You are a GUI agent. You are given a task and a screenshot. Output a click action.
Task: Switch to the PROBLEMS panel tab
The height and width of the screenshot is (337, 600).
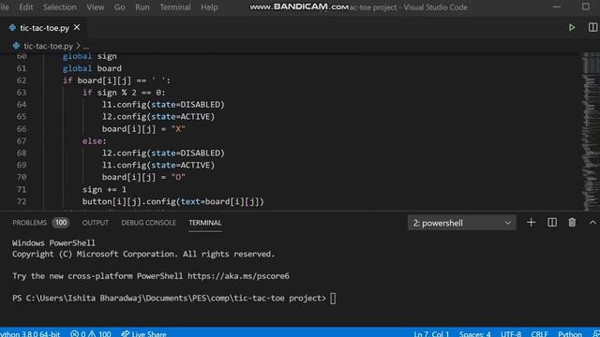pos(29,223)
